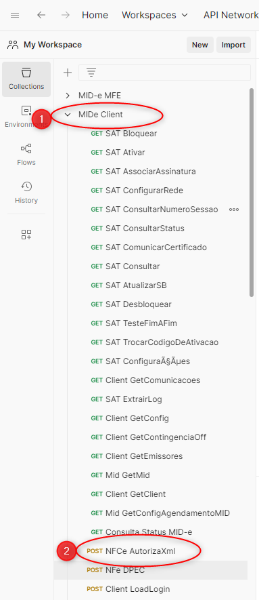Click the plus icon to create collection

68,73
